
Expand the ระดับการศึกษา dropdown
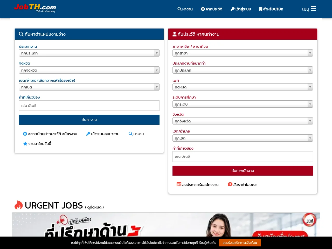[243, 104]
